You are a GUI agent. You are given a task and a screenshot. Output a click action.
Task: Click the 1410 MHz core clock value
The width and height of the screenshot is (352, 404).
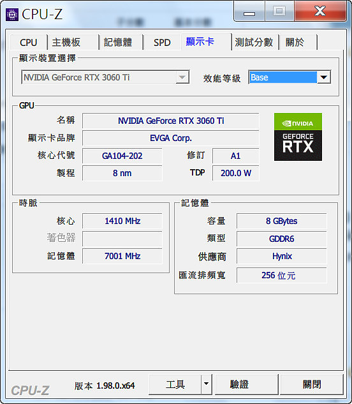122,221
